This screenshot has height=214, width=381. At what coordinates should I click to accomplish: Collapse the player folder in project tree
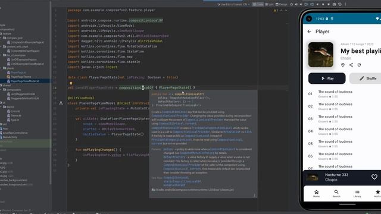point(1,68)
